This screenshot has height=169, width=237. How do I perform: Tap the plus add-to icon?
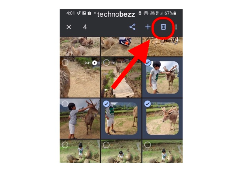148,27
